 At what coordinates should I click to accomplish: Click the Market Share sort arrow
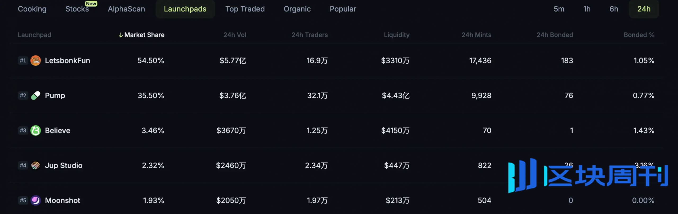tap(121, 35)
